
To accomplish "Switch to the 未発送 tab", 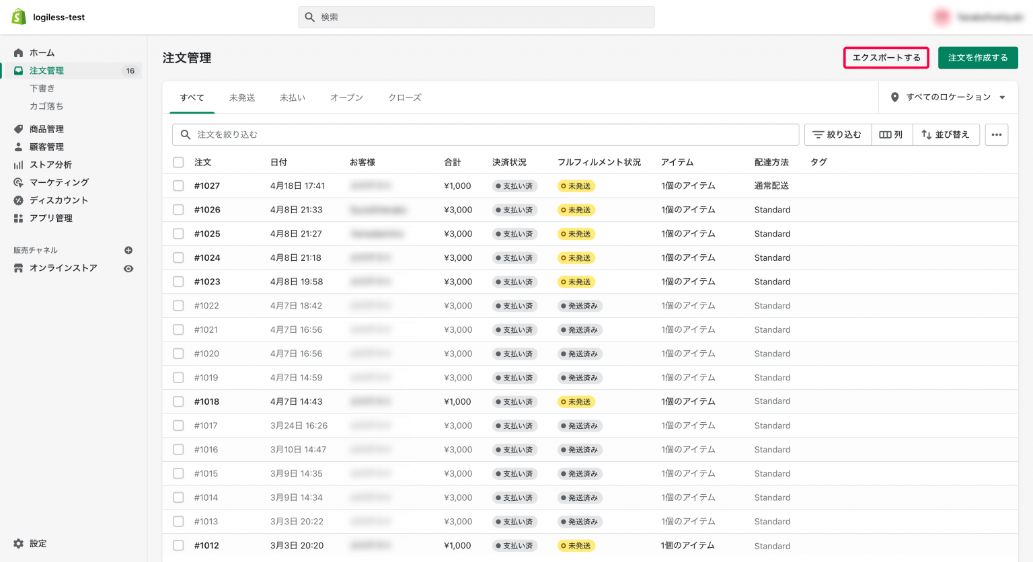I will (242, 97).
